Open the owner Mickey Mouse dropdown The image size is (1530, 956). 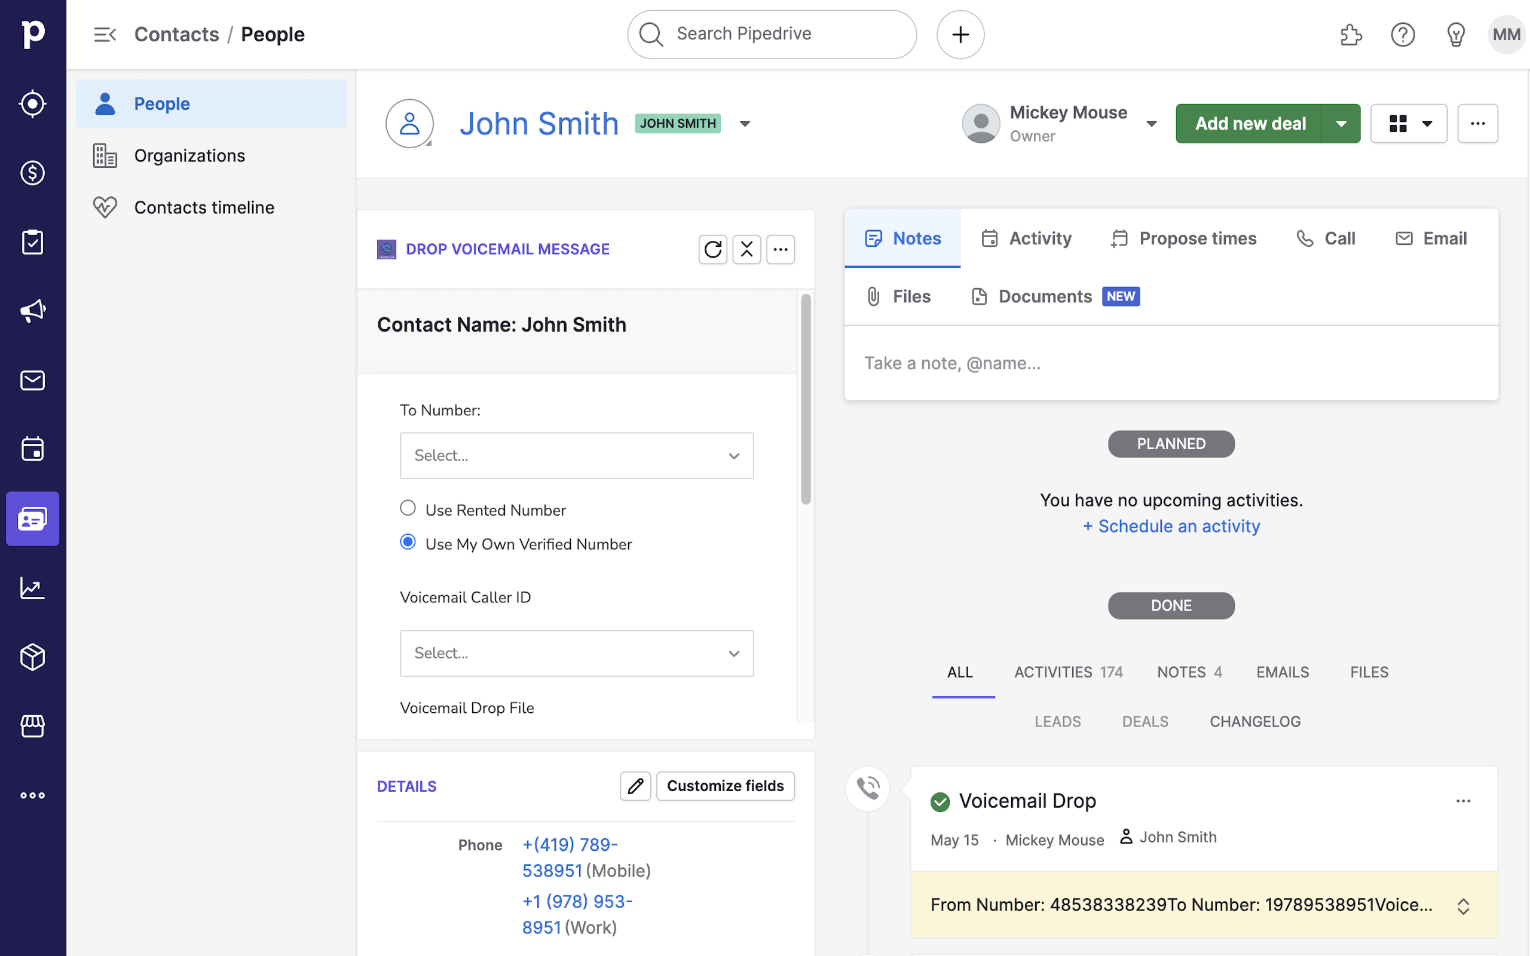click(x=1151, y=123)
